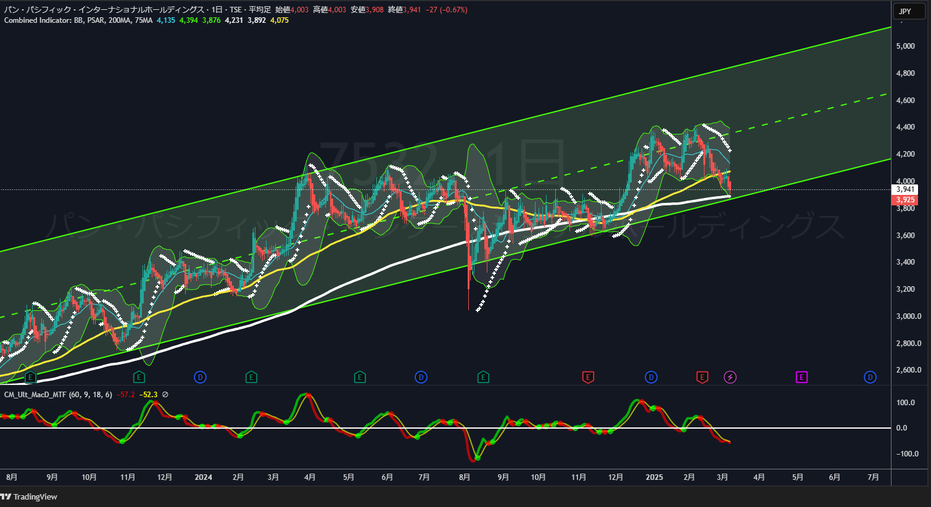Click the cyan 4,135 indicator value

point(166,20)
